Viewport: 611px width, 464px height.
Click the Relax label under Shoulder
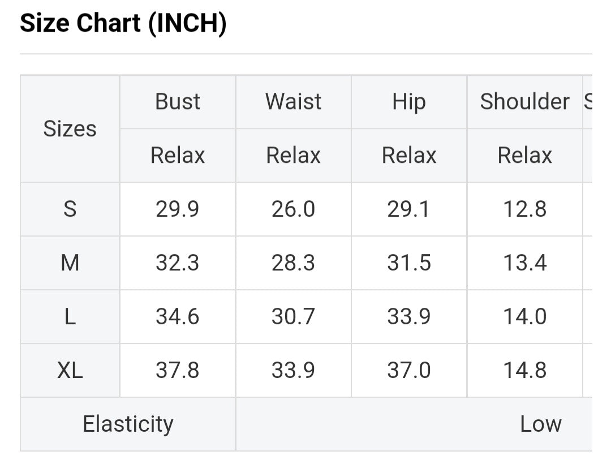524,156
